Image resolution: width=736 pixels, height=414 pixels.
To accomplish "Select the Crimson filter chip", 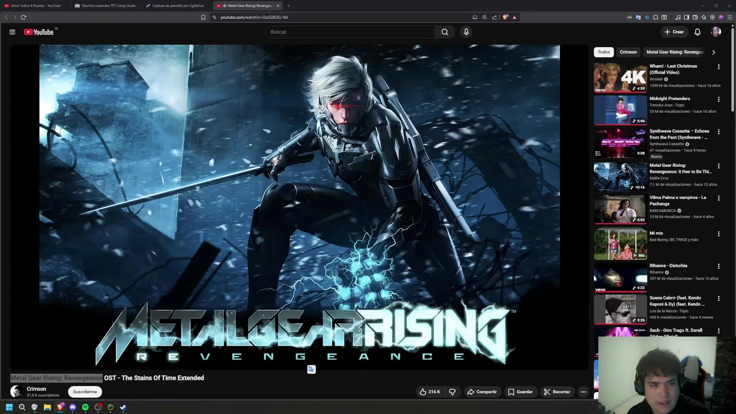I will (x=628, y=52).
